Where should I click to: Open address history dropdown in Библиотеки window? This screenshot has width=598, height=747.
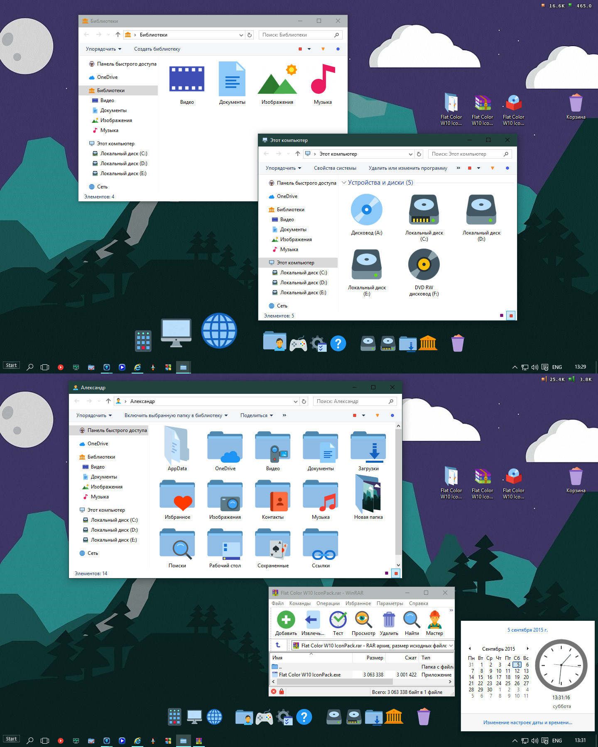pyautogui.click(x=241, y=35)
